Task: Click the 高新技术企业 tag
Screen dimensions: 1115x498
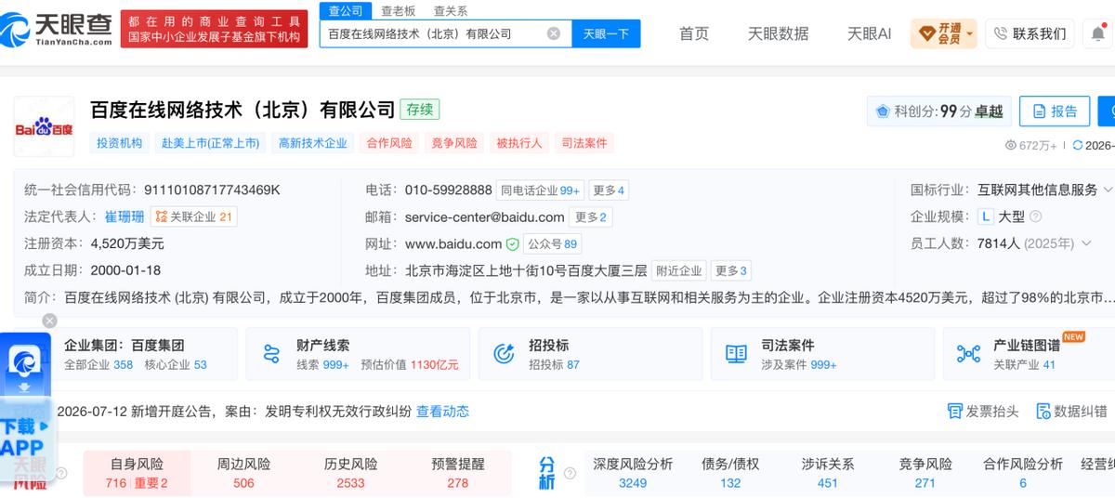Action: (x=312, y=143)
